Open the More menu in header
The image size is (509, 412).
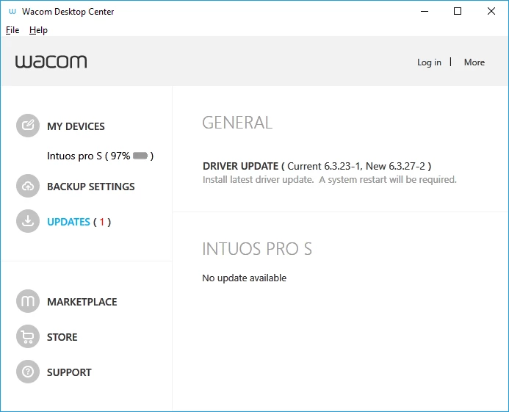474,62
